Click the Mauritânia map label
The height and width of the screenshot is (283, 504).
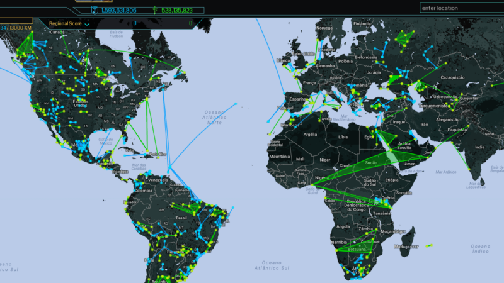pos(279,156)
